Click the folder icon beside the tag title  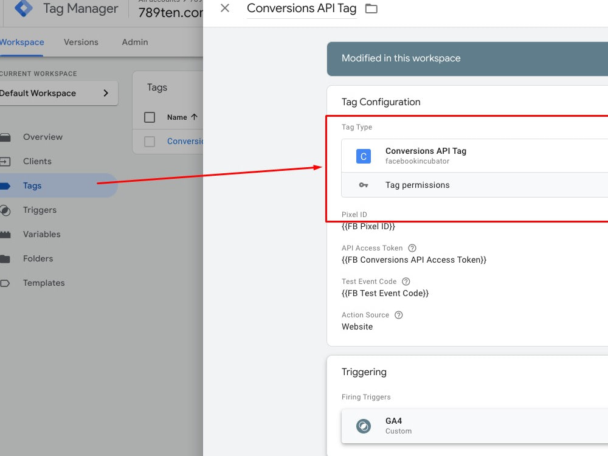pos(371,9)
